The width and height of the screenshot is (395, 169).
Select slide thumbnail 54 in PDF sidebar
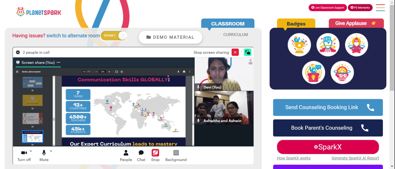(x=32, y=118)
